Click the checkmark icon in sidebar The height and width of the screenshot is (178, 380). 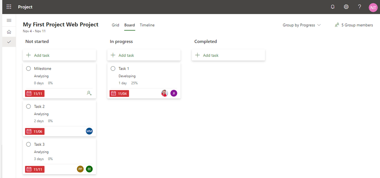coord(9,42)
